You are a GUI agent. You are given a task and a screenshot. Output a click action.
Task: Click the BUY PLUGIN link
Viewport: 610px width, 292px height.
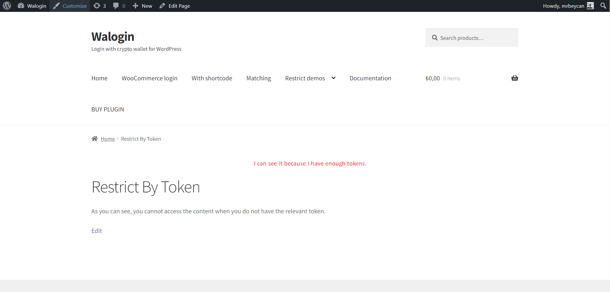[x=108, y=109]
